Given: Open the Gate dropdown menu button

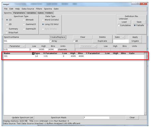Looking at the screenshot, I should pyautogui.click(x=119, y=37).
